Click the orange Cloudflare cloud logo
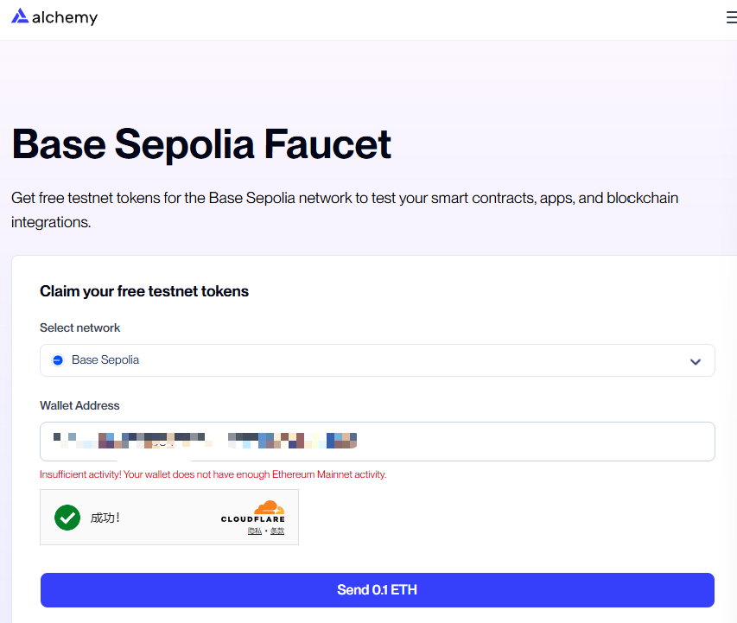737x623 pixels. pos(269,507)
